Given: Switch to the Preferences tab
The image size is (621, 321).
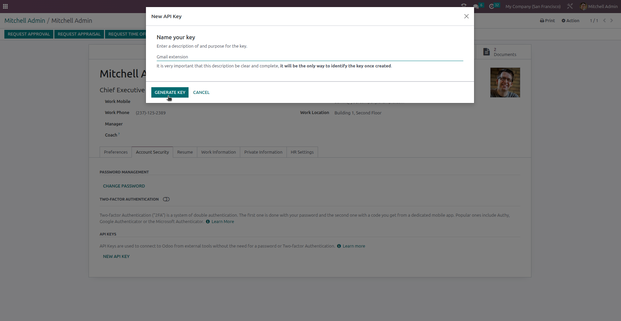Looking at the screenshot, I should 115,152.
